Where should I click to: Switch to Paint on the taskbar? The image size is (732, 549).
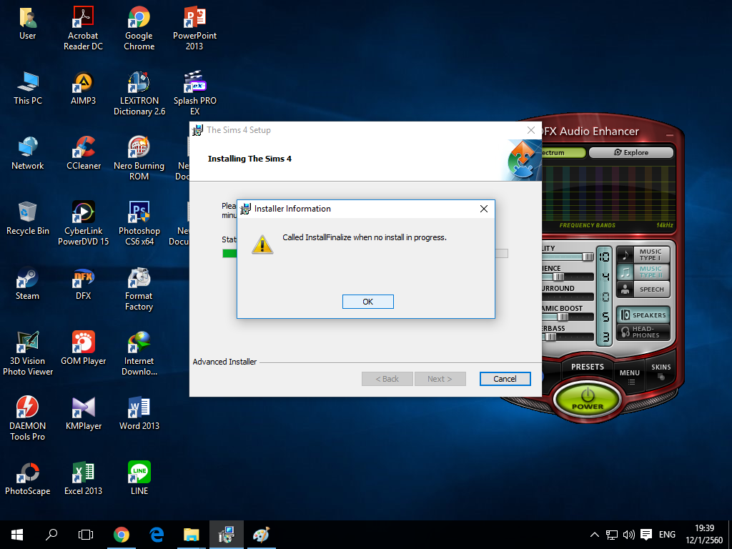coord(262,535)
